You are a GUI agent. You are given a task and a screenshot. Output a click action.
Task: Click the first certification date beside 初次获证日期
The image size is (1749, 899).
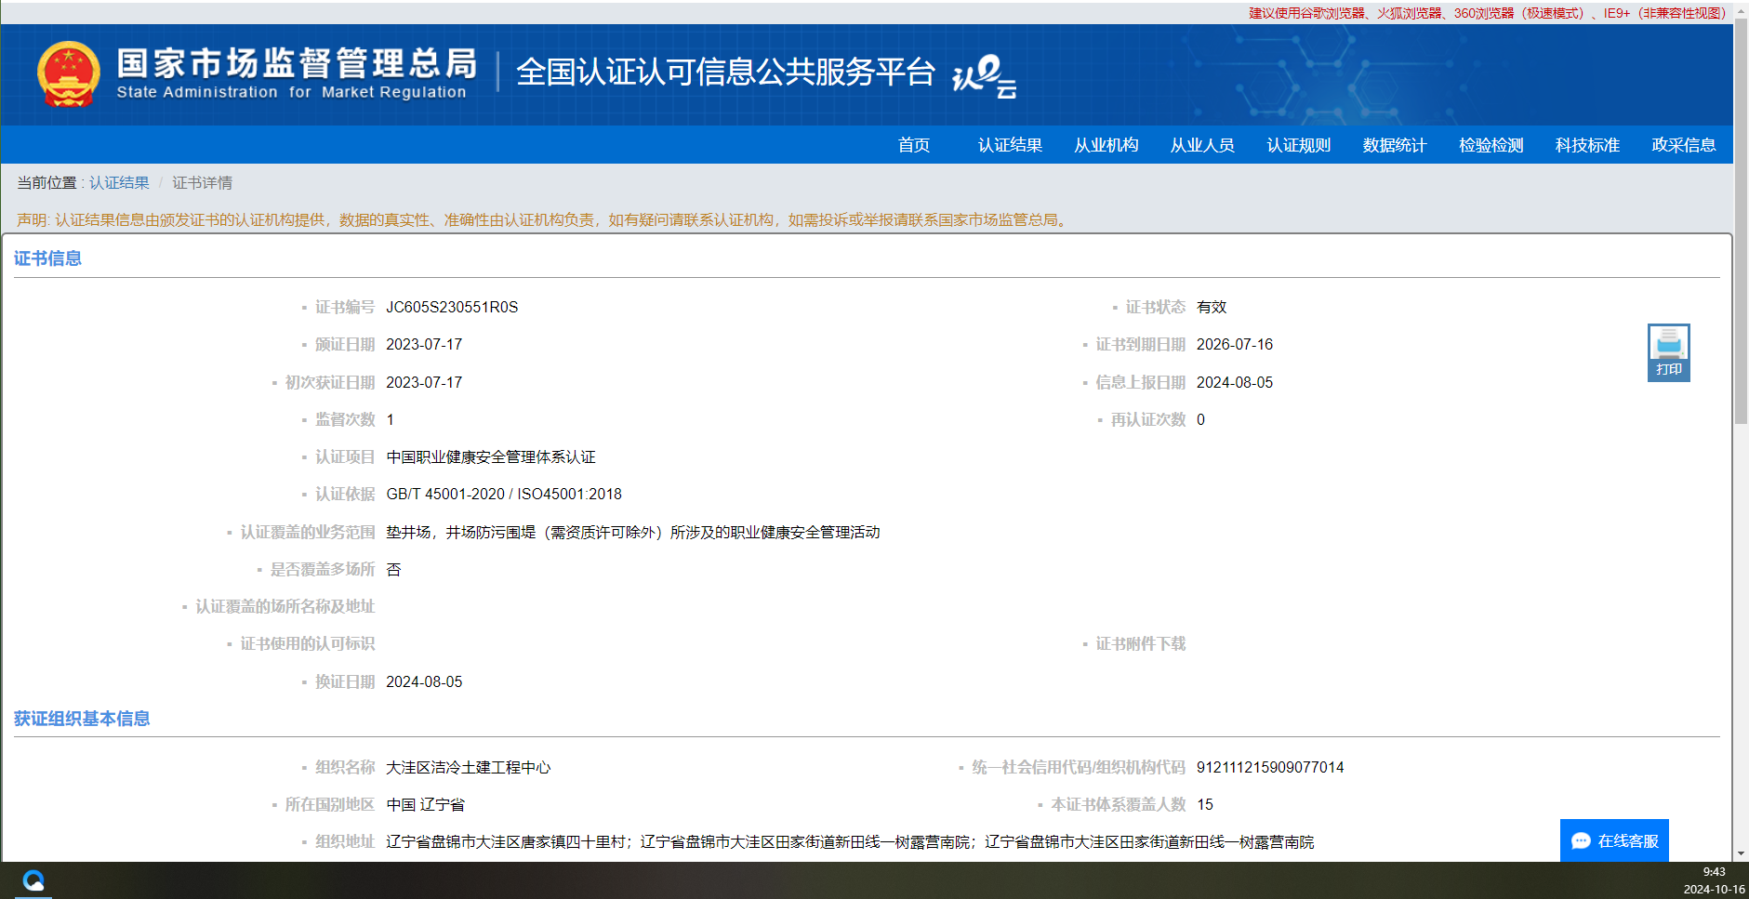click(424, 382)
